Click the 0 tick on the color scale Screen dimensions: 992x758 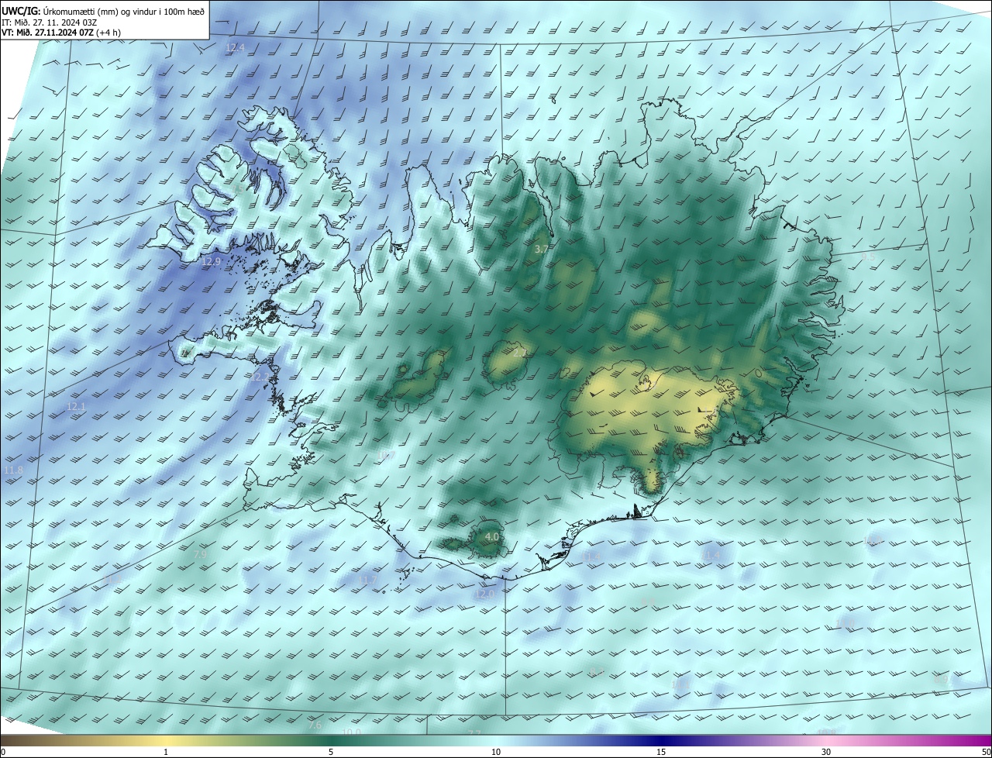tap(3, 752)
